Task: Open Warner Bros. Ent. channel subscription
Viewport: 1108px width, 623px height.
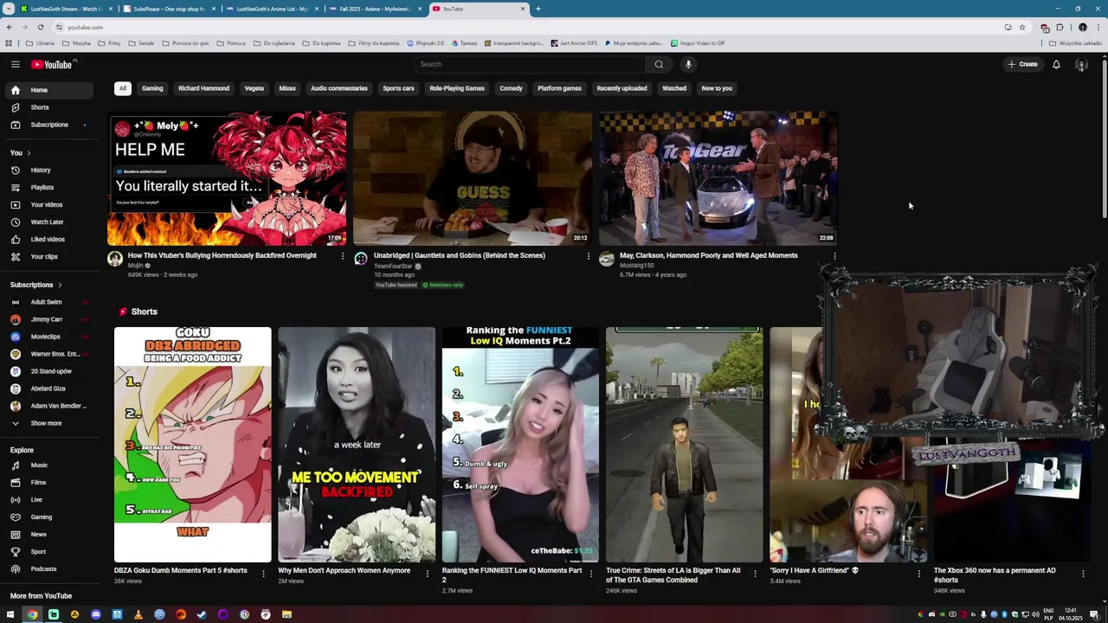Action: pyautogui.click(x=50, y=354)
